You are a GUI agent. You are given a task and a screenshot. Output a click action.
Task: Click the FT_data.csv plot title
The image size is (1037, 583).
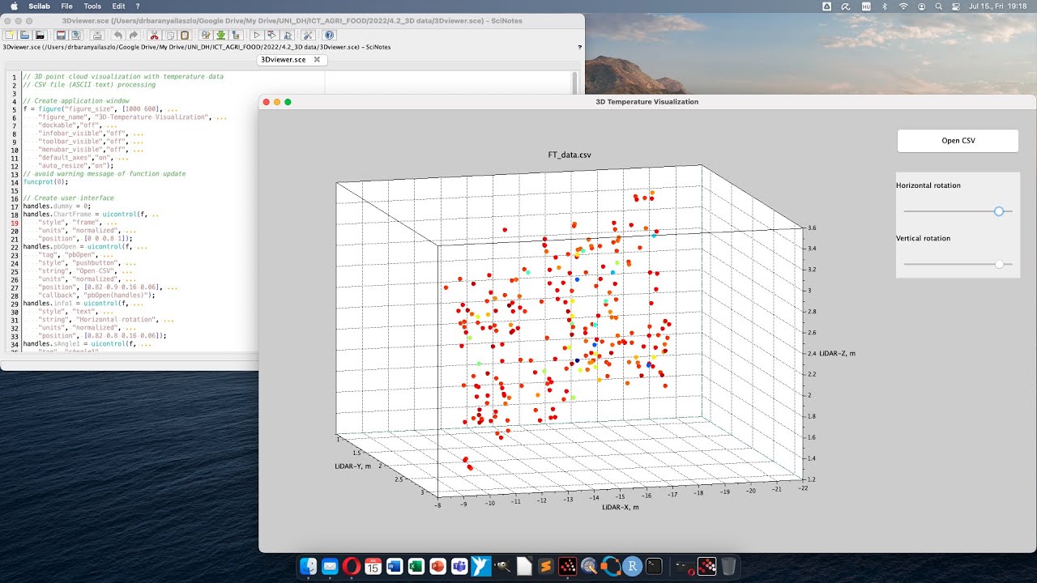tap(570, 154)
